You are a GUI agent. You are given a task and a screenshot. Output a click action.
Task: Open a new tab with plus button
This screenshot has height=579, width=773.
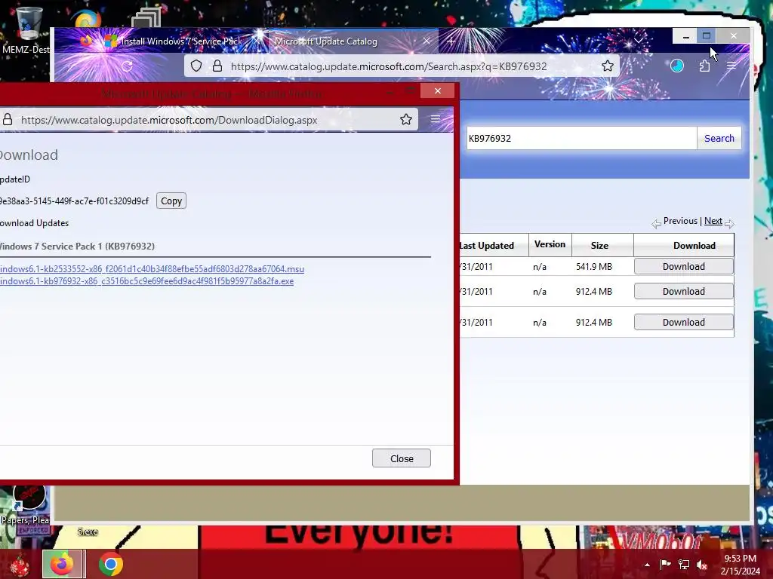(x=451, y=41)
